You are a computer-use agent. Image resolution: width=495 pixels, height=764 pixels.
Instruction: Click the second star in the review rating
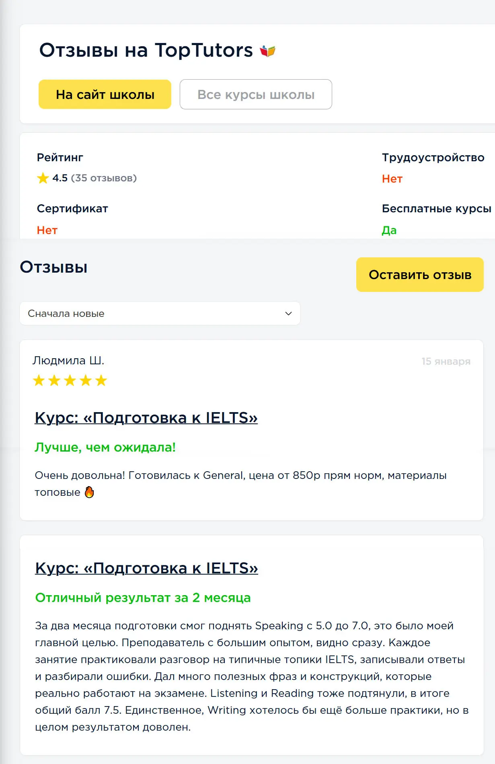(x=54, y=380)
